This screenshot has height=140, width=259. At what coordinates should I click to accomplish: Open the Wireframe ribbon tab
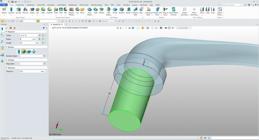point(31,5)
